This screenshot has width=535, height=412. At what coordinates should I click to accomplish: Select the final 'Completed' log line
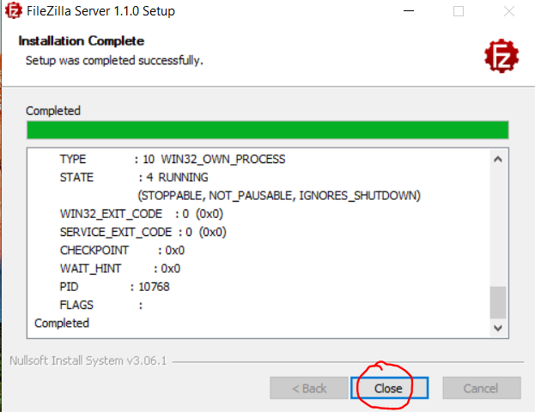62,323
